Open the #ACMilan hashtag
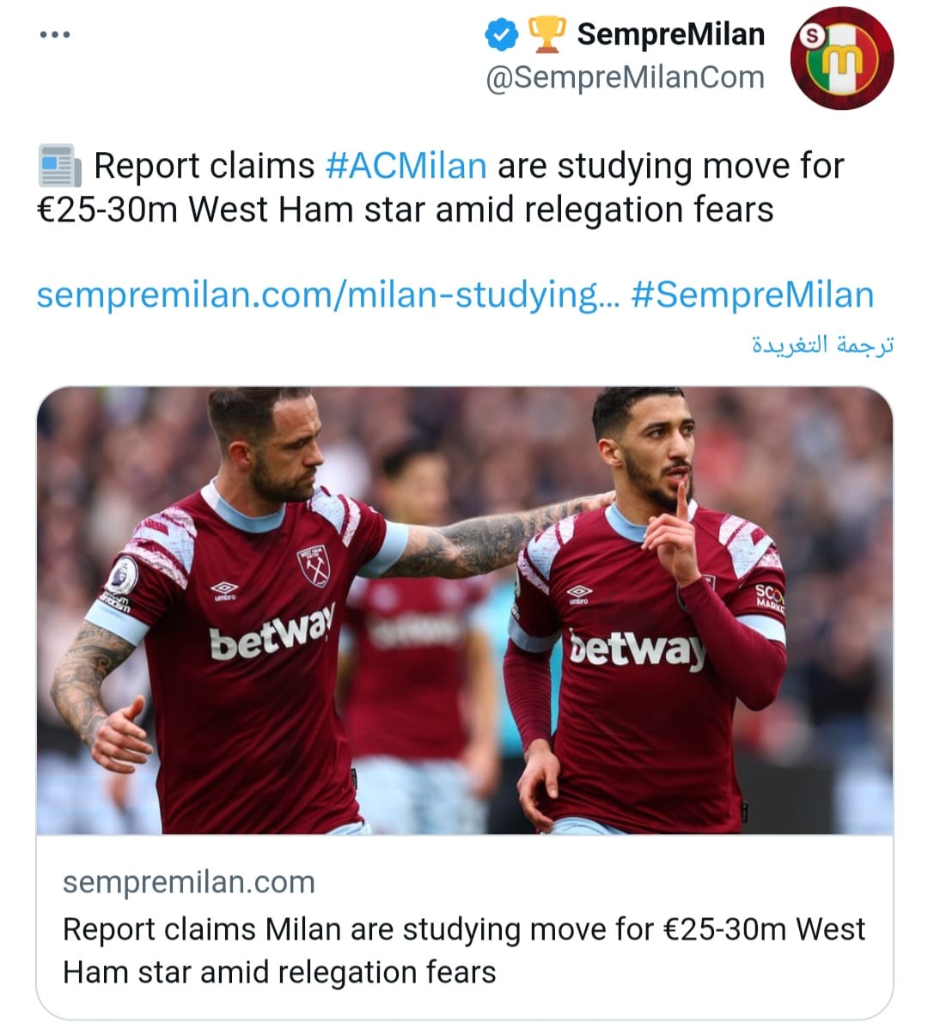The image size is (928, 1029). coord(406,166)
